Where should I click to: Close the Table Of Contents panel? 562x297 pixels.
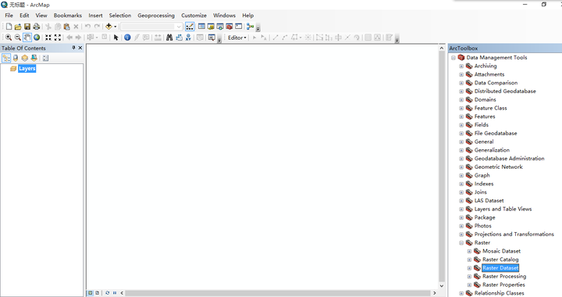(80, 48)
